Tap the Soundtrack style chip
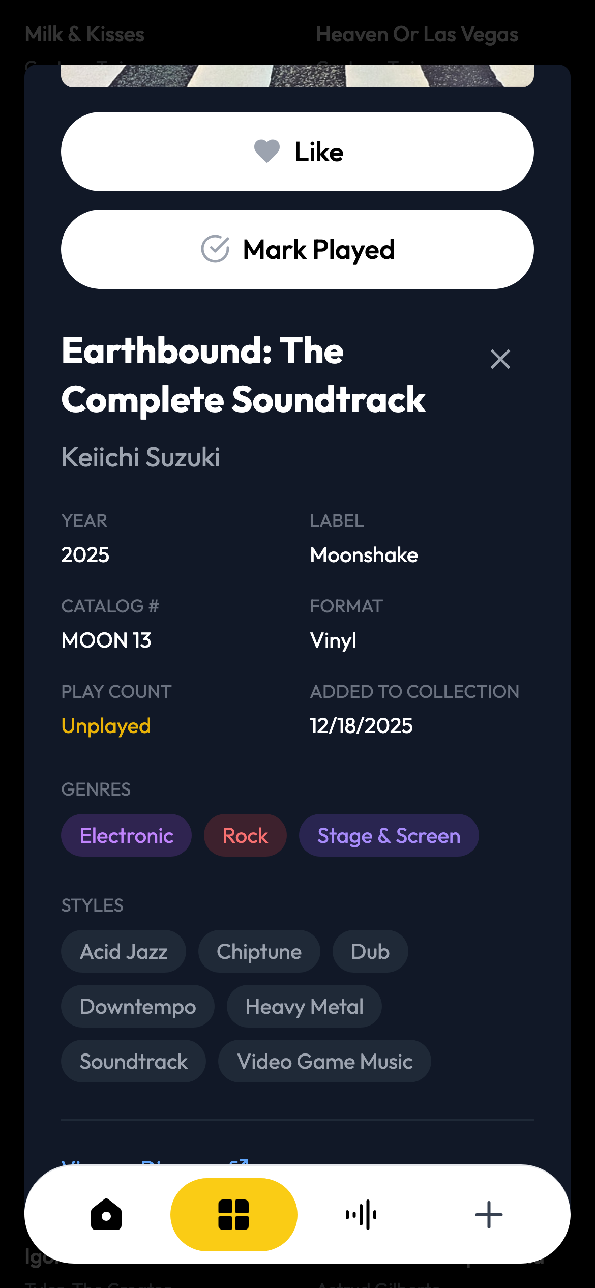 coord(134,1062)
